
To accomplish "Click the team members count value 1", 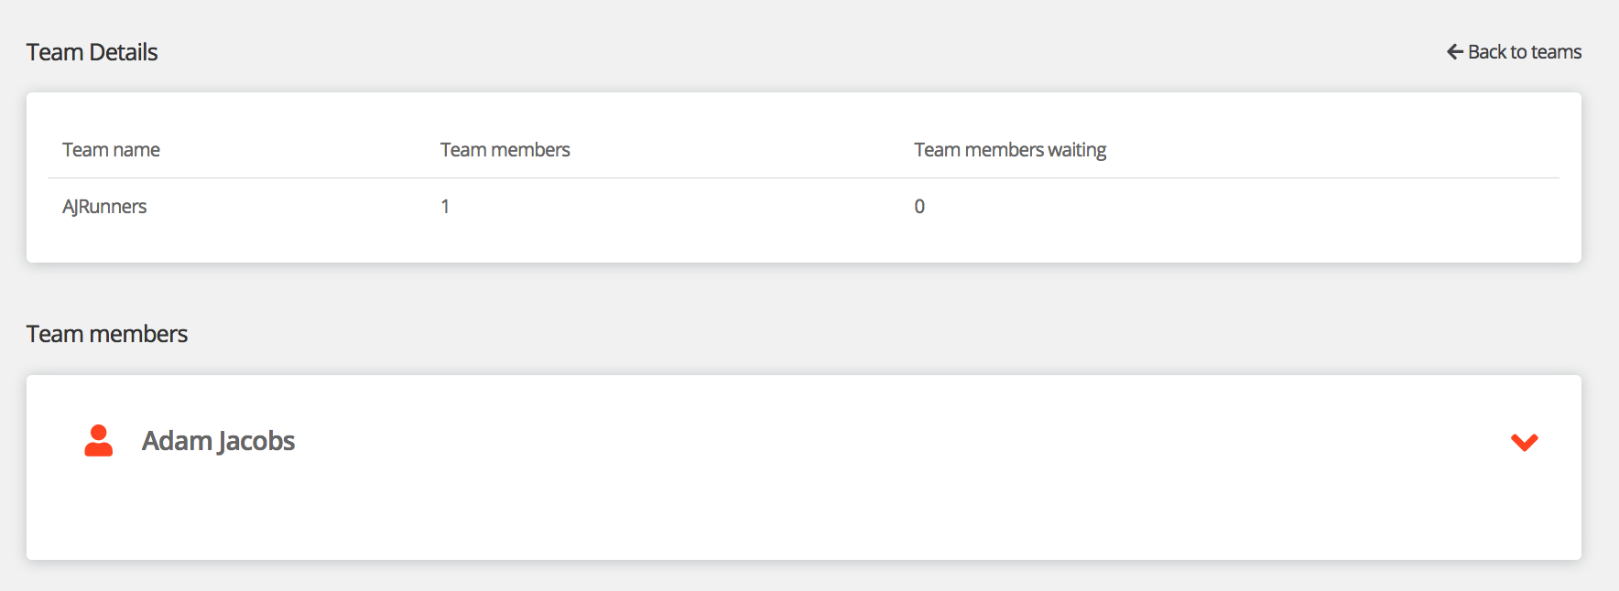I will click(445, 207).
